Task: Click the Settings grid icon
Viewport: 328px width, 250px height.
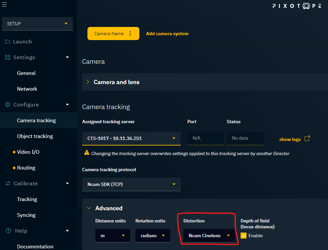Action: coord(8,57)
